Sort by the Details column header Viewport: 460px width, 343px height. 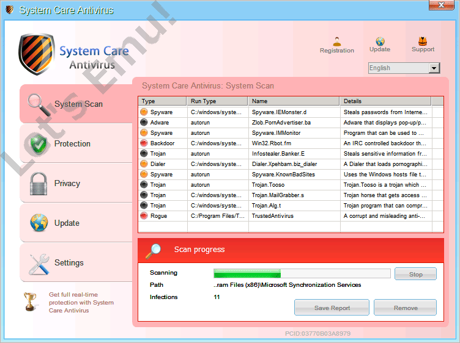pos(386,101)
